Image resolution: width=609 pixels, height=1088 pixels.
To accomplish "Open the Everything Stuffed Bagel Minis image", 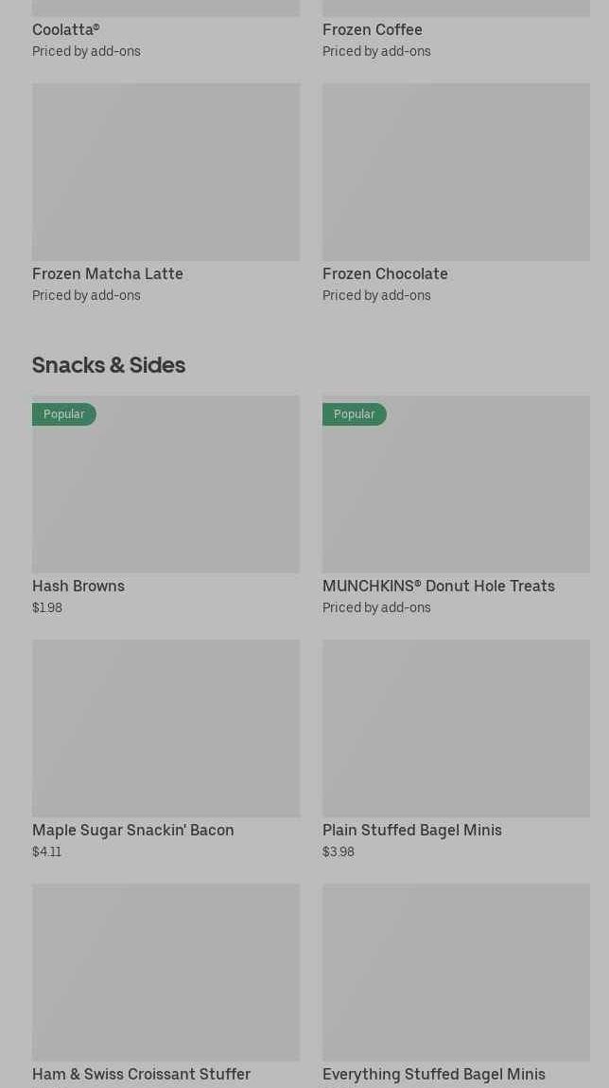I will [456, 972].
